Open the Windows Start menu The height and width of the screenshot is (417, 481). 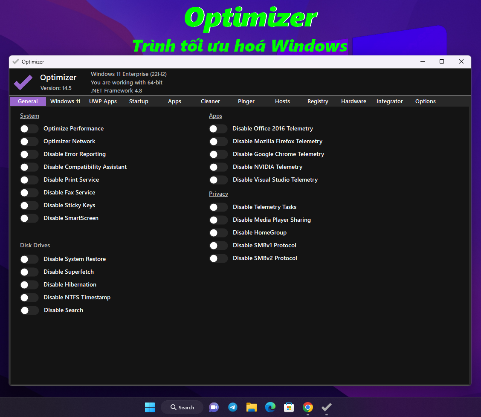[x=150, y=407]
